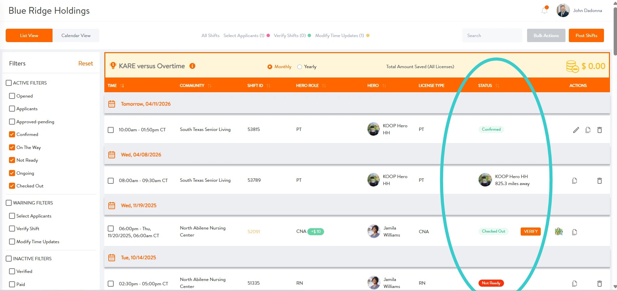Select the checkbox for shift 51335
617x291 pixels.
(x=111, y=284)
